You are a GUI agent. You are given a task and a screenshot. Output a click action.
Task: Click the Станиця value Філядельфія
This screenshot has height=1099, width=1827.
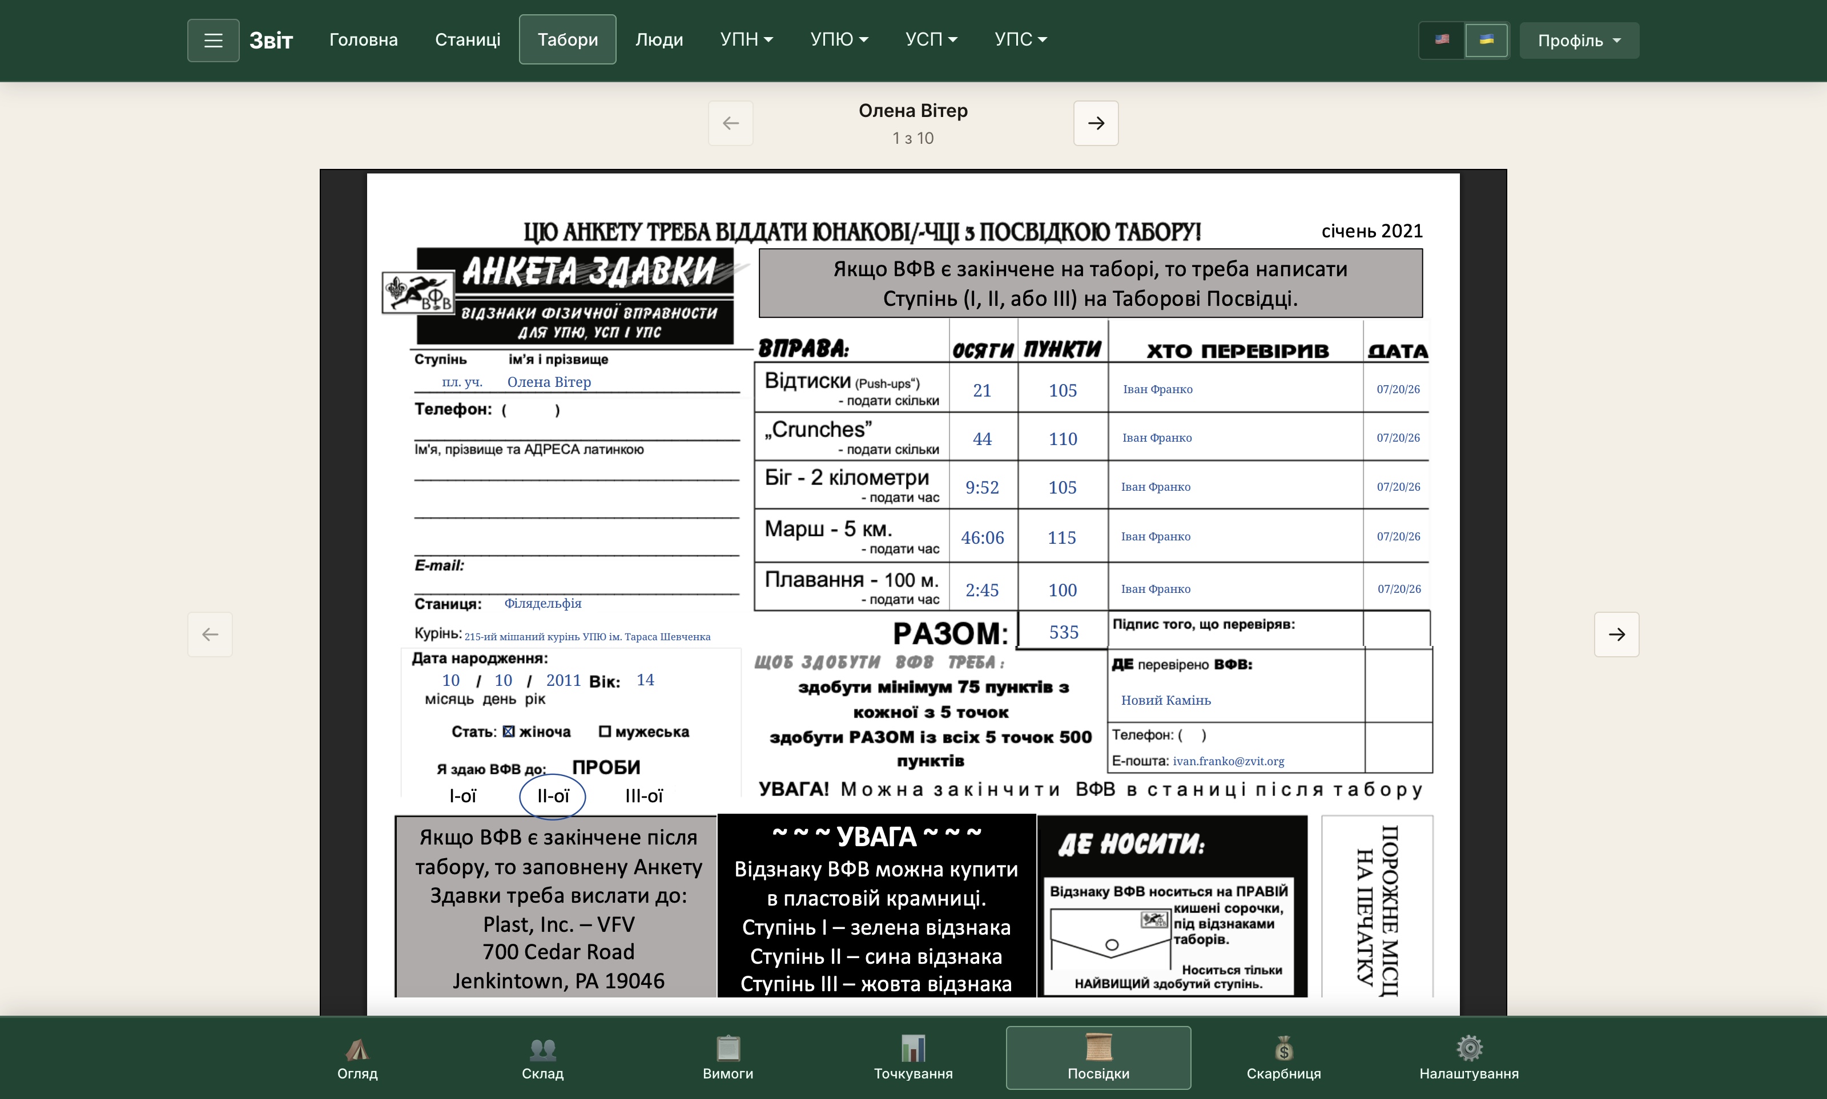(542, 604)
